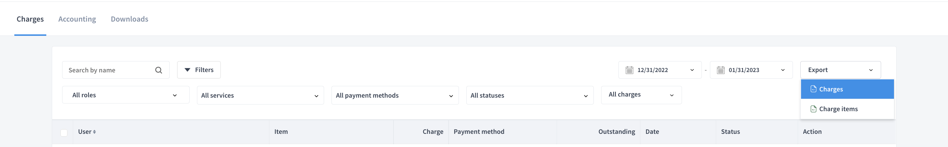This screenshot has height=147, width=948.
Task: Click the Filters funnel icon
Action: coord(187,69)
